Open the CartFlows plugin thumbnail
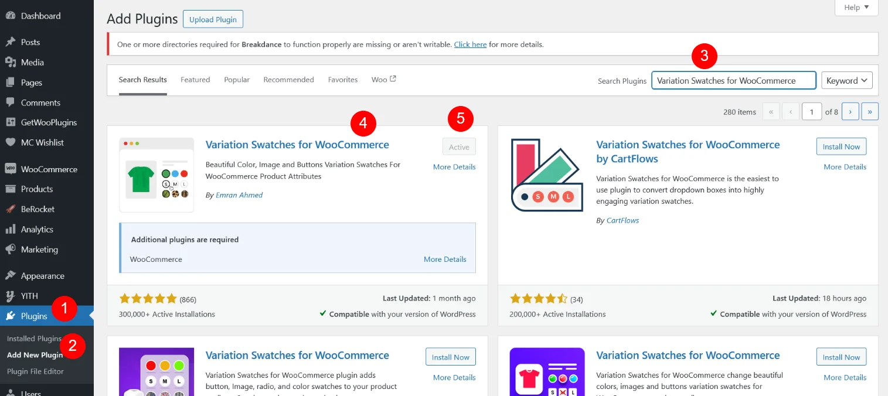888x396 pixels. (547, 175)
